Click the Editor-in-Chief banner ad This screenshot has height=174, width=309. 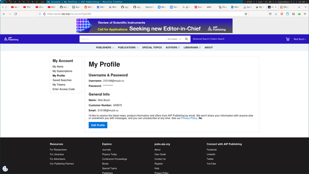154,26
